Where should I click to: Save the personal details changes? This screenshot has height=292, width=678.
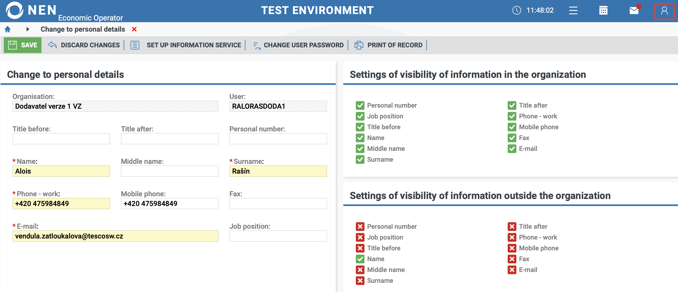23,45
